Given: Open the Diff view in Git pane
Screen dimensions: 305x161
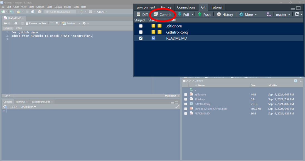Looking at the screenshot, I should coord(142,14).
